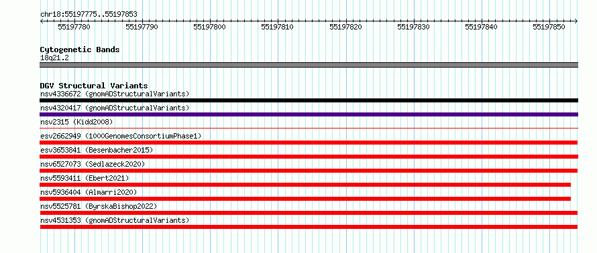This screenshot has height=253, width=597.
Task: Open variant nsv5525781 (ByrskaBishop2022) label
Action: (99, 206)
